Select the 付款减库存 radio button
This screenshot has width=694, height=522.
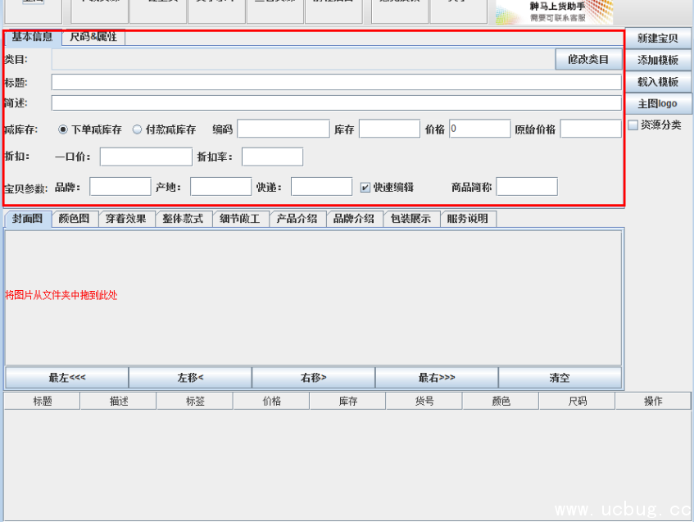click(137, 129)
